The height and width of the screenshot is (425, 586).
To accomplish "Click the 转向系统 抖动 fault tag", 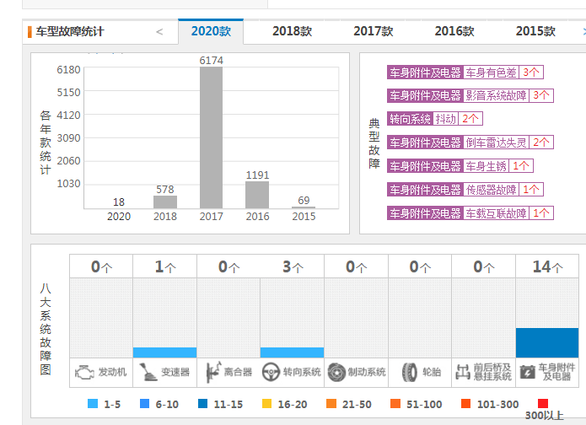I will pos(435,119).
